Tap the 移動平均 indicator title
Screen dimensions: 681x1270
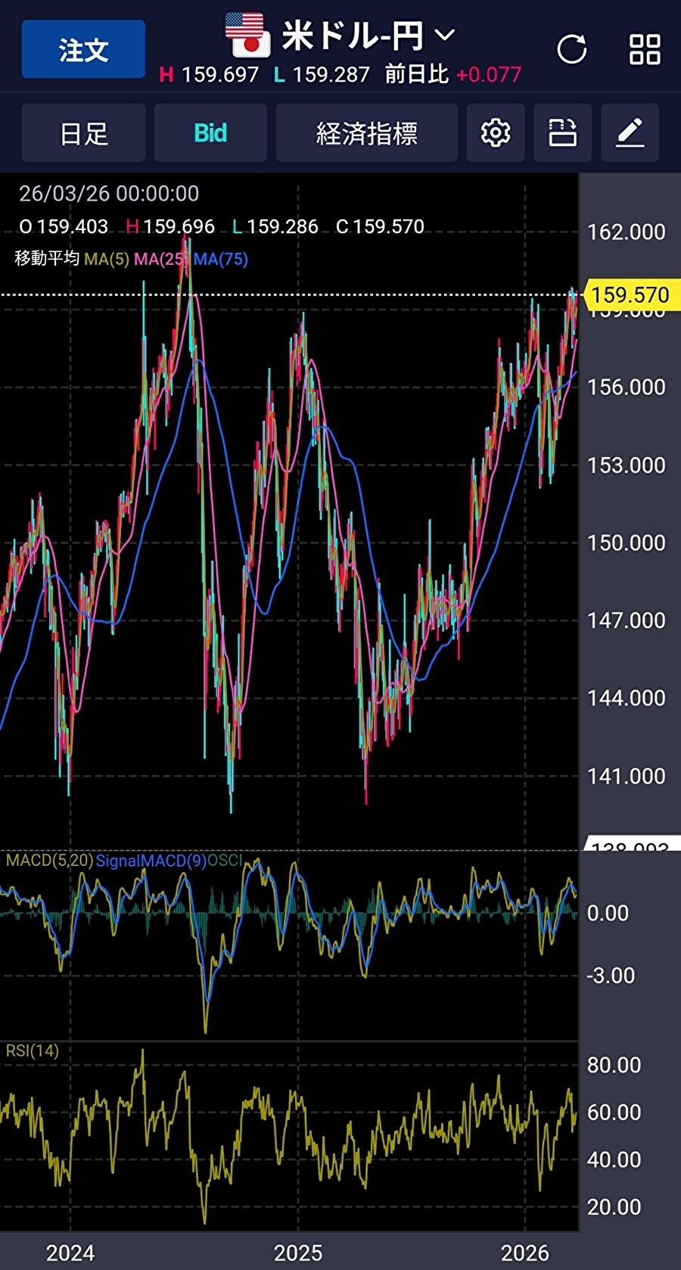(x=47, y=259)
